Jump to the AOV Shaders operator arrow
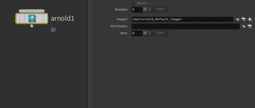Screen dimensions: 255x108 point(243,26)
